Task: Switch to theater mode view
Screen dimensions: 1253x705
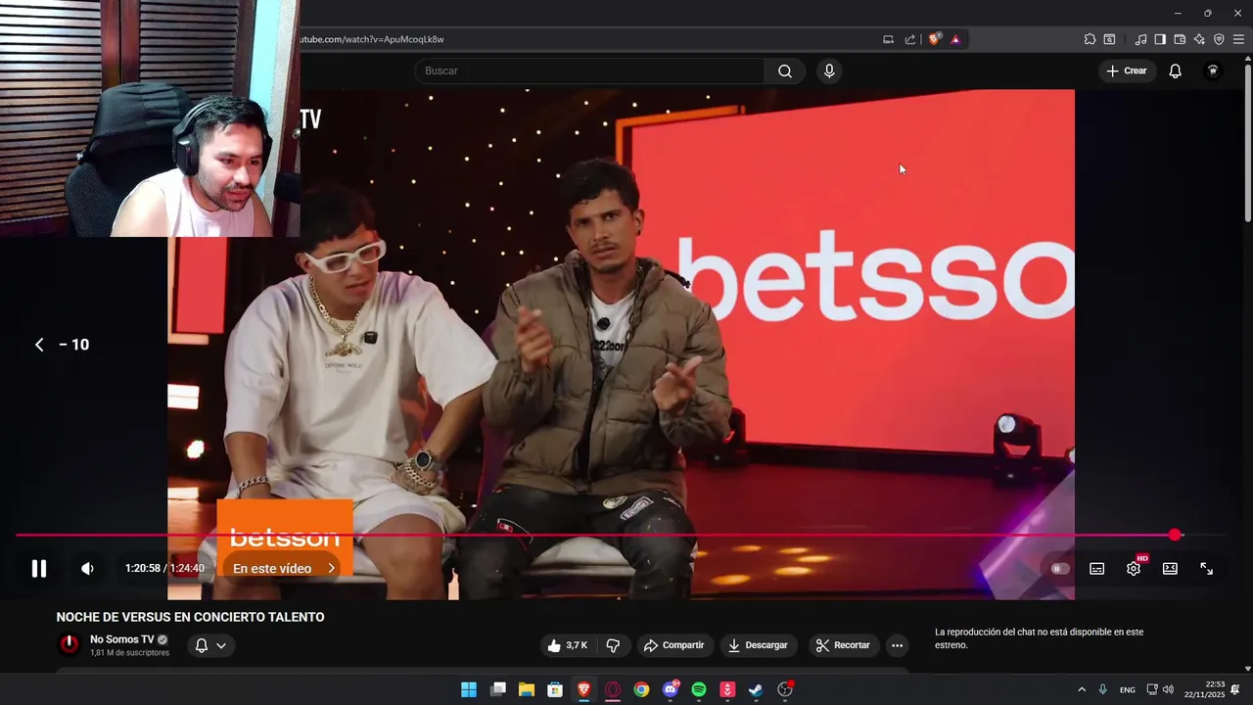Action: click(x=1170, y=568)
